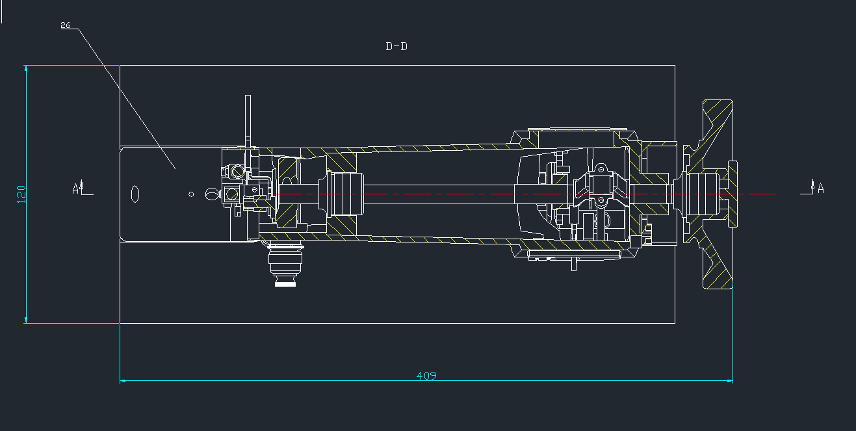The width and height of the screenshot is (856, 431).
Task: Select the D-D section view title
Action: 396,46
